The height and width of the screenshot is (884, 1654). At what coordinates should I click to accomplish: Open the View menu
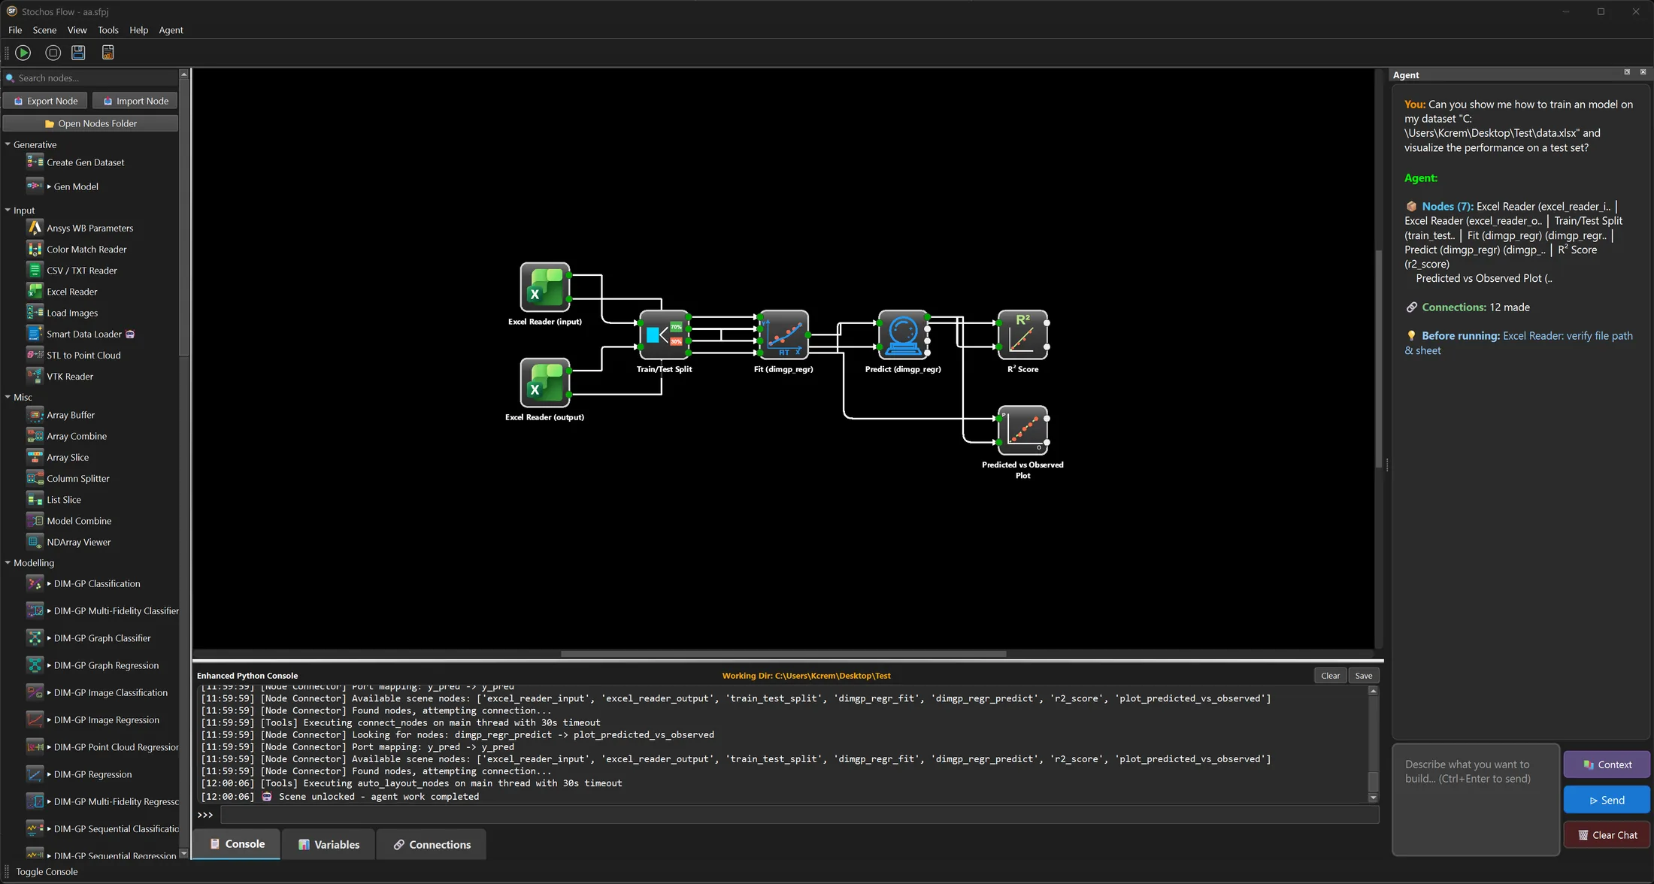point(77,30)
